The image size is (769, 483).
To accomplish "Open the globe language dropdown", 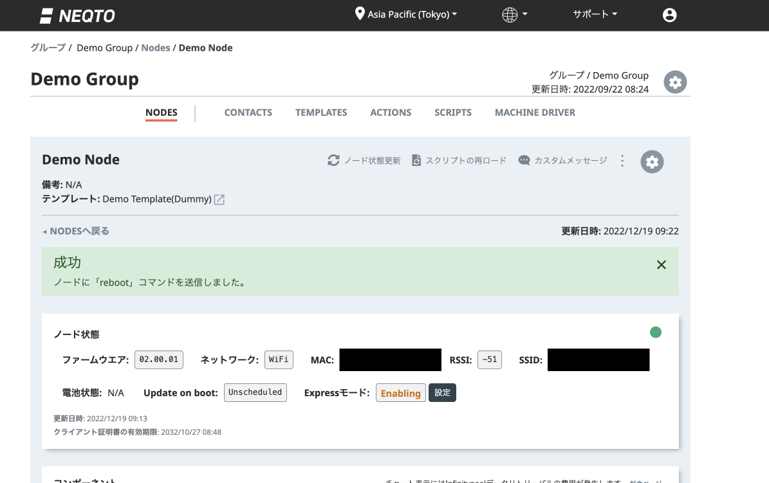I will point(514,14).
